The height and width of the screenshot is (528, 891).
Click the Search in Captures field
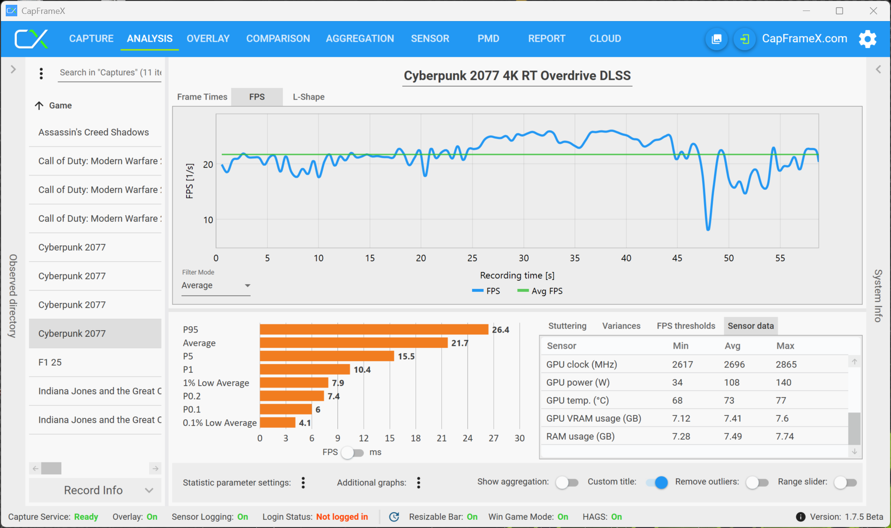click(110, 73)
